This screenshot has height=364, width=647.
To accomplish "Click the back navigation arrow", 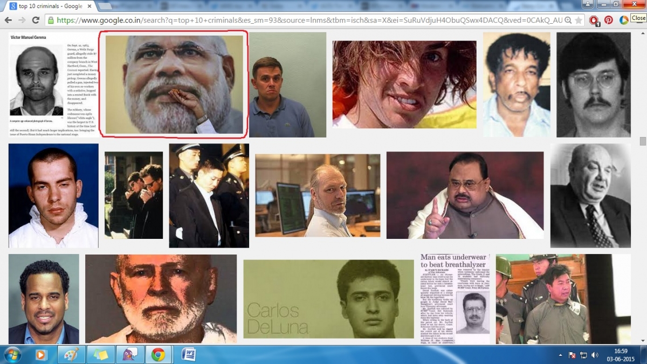I will coord(9,19).
